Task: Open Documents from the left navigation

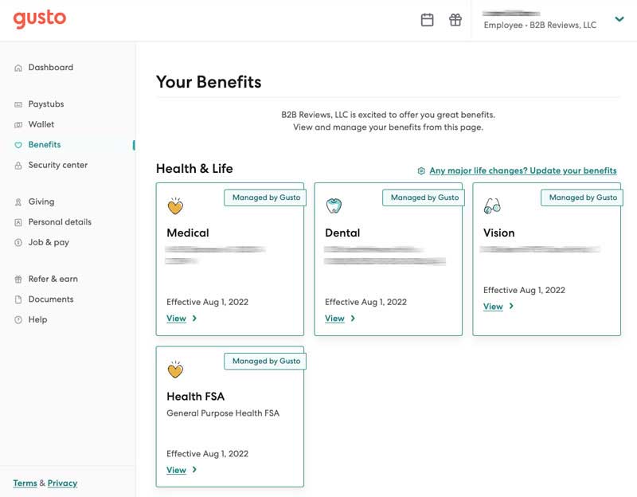Action: pyautogui.click(x=17, y=299)
